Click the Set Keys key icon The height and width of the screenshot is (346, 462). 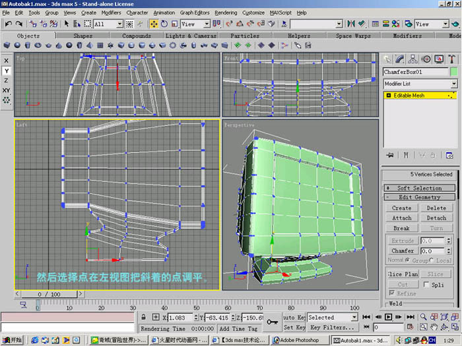click(x=272, y=322)
